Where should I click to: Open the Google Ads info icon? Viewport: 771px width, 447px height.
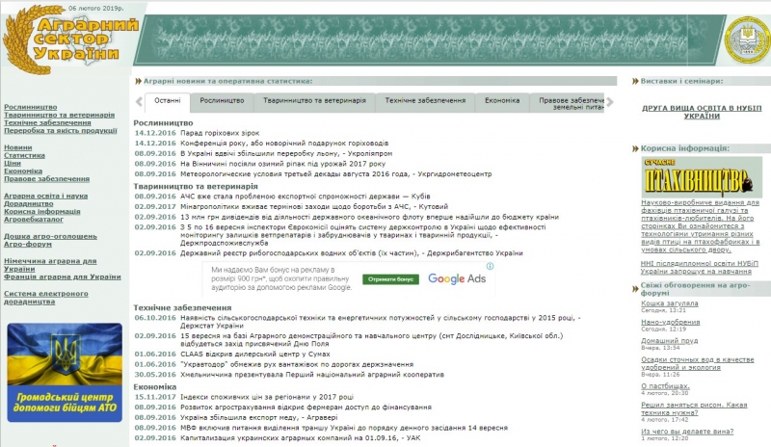click(490, 266)
